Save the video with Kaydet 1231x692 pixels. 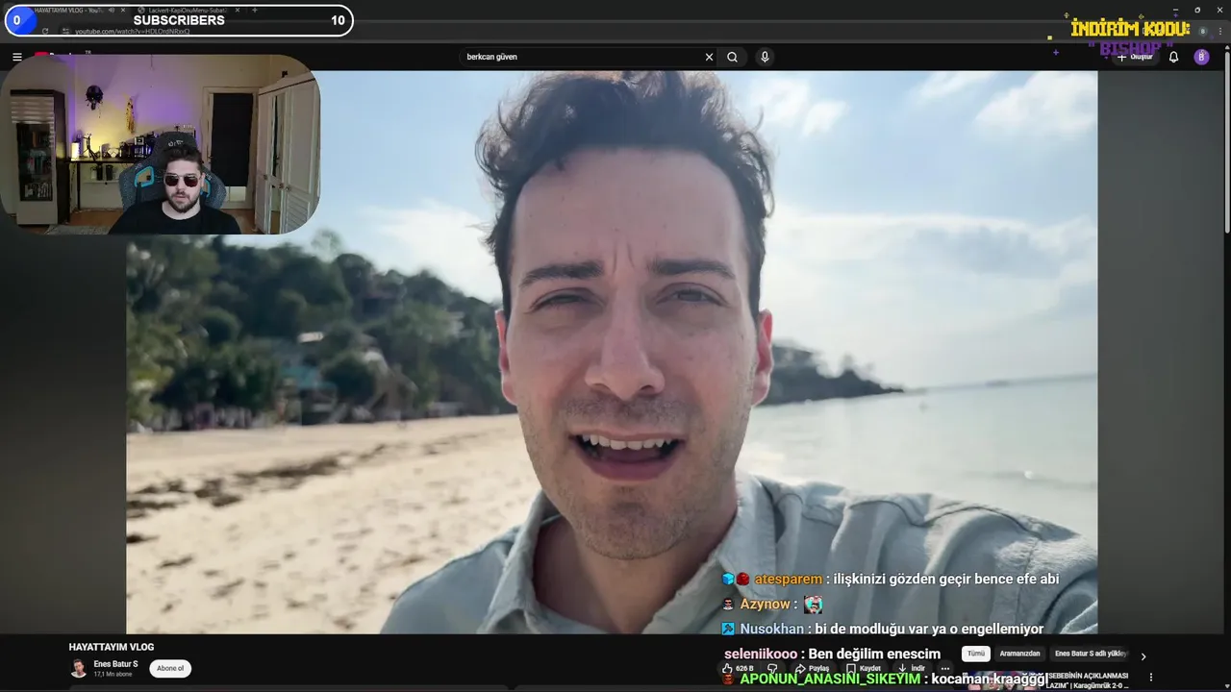[x=863, y=668]
